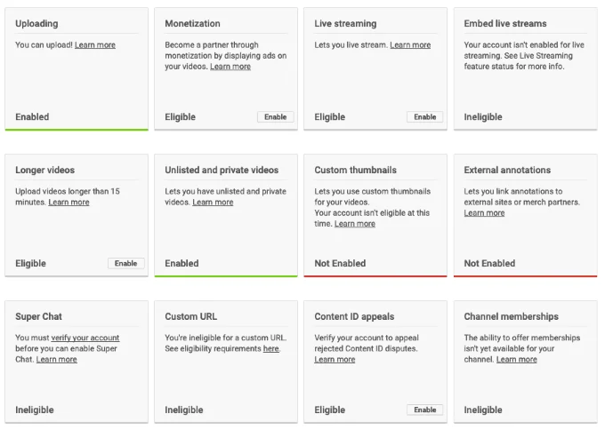Click the Not Enabled status under Custom thumbnails
This screenshot has height=430, width=605.
[340, 264]
